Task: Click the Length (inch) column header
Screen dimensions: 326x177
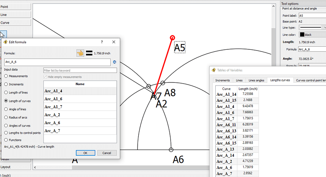Action: click(248, 89)
